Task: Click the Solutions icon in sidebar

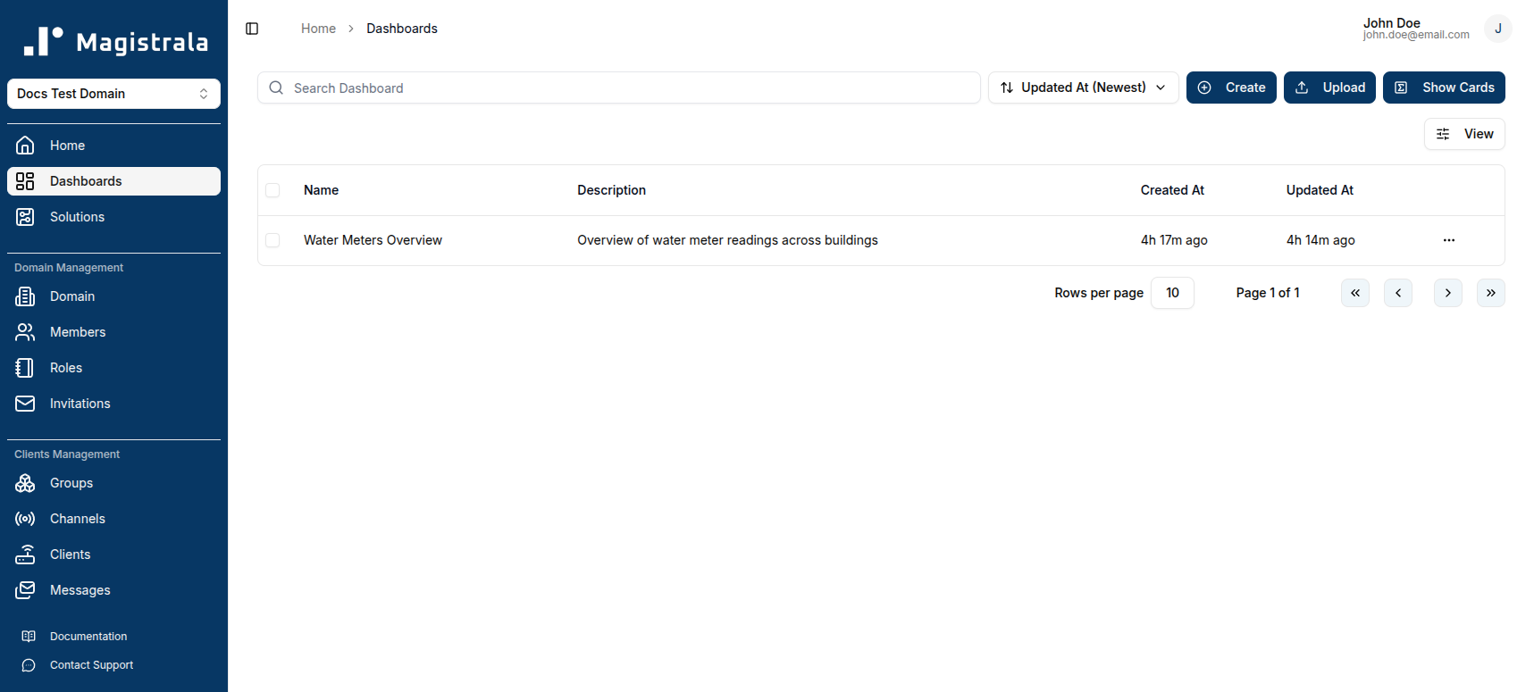Action: (25, 217)
